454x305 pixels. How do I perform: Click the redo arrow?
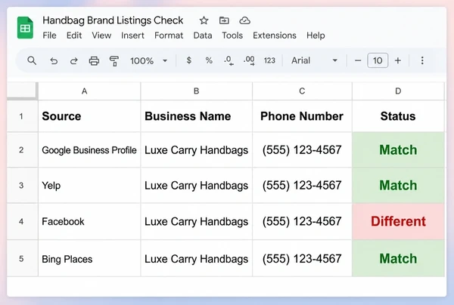coord(74,60)
